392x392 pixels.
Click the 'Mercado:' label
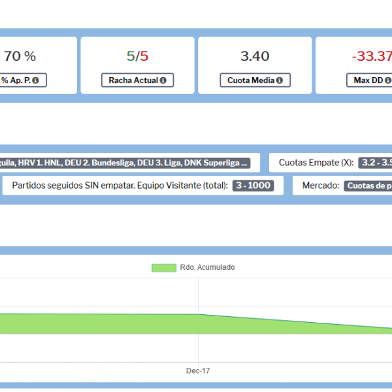[x=321, y=186]
